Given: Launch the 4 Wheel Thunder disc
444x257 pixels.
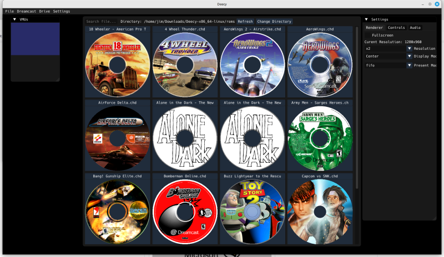Looking at the screenshot, I should point(185,65).
